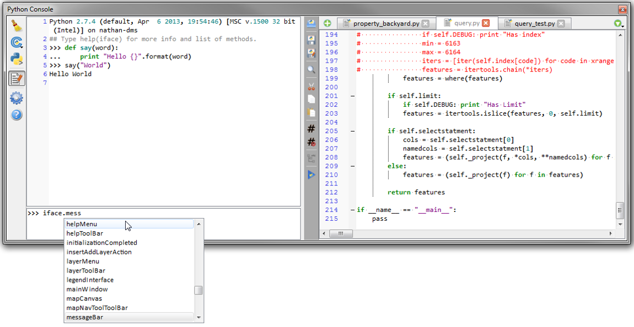Image resolution: width=634 pixels, height=327 pixels.
Task: Click the Find Text magnifier icon
Action: tap(311, 69)
